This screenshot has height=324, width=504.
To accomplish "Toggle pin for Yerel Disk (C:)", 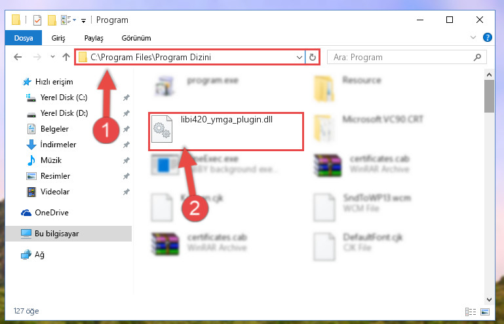I will point(126,98).
